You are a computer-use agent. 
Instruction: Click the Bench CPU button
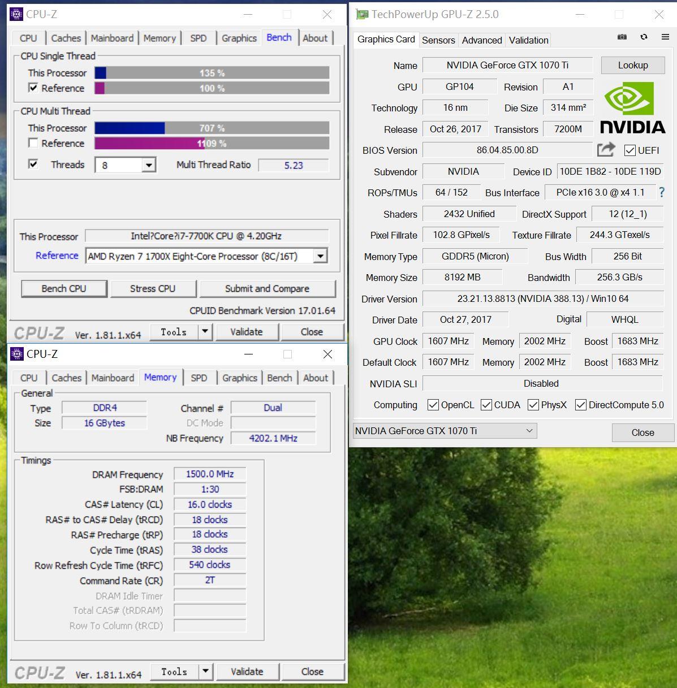click(x=64, y=288)
